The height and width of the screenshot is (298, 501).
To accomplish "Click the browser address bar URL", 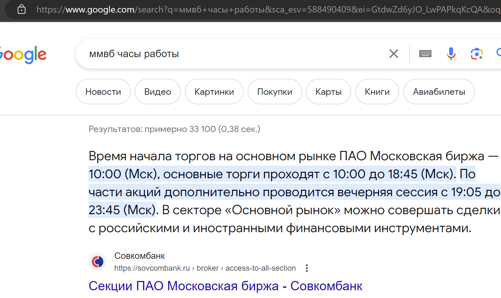I will [x=269, y=10].
